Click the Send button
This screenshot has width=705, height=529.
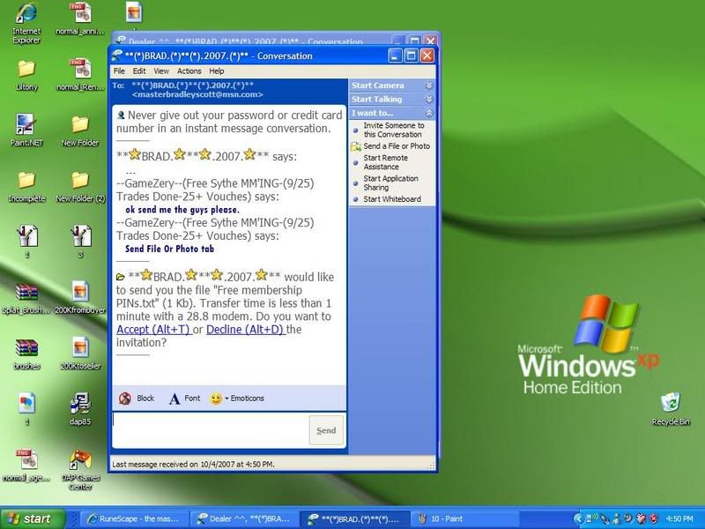click(326, 430)
